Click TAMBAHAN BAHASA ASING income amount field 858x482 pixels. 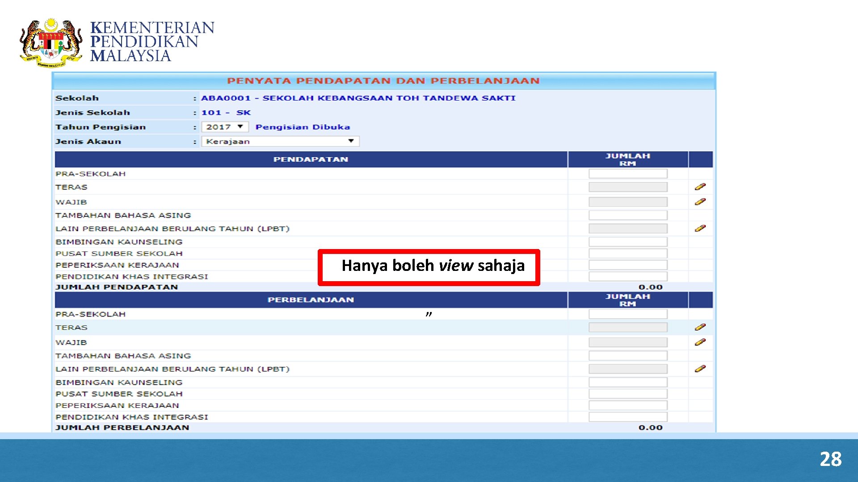[628, 215]
